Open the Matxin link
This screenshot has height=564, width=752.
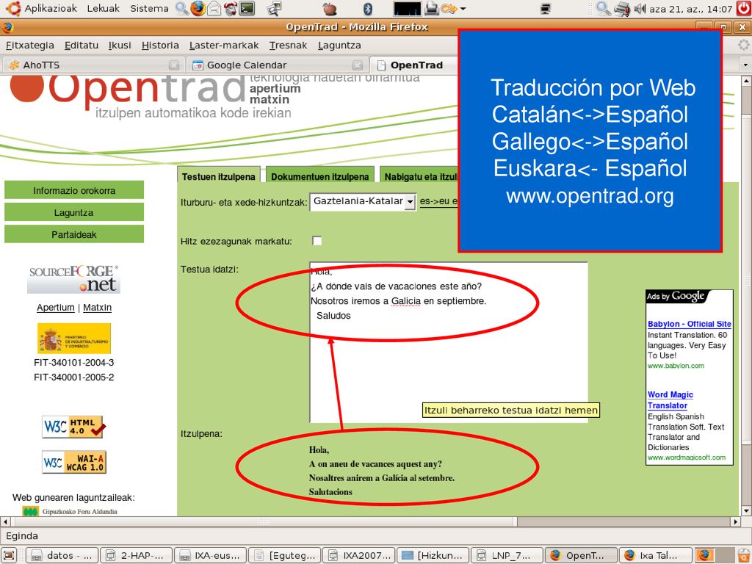(x=98, y=308)
